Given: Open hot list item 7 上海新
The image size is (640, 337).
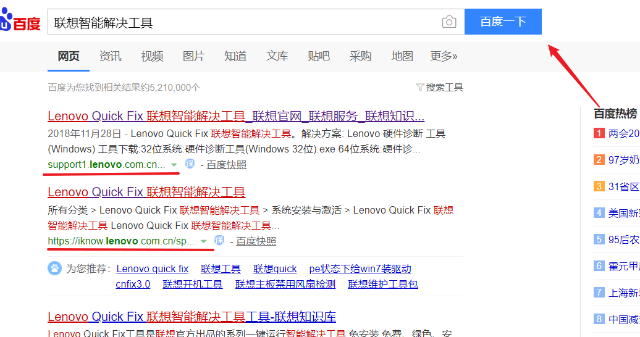Looking at the screenshot, I should tap(617, 293).
